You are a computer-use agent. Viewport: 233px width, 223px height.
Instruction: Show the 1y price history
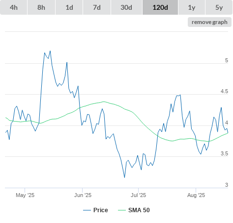pos(192,7)
